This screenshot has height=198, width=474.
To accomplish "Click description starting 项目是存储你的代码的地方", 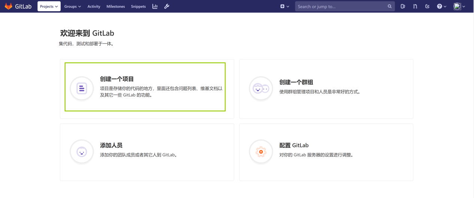I will click(161, 92).
